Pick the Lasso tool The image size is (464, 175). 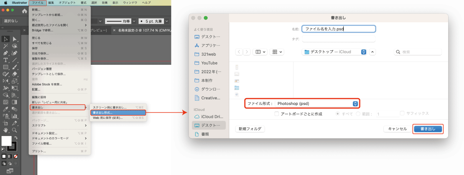(x=14, y=46)
